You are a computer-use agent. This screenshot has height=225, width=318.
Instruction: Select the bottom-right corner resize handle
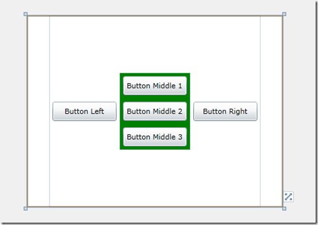point(284,209)
